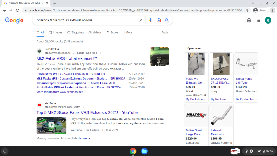View site information lock icon
277x156 pixels.
(x=25, y=11)
